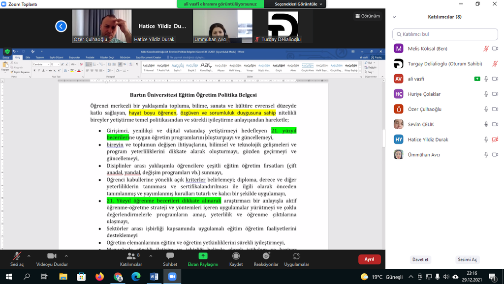This screenshot has width=504, height=284.
Task: Open the Görünüm view menu
Action: (x=367, y=16)
